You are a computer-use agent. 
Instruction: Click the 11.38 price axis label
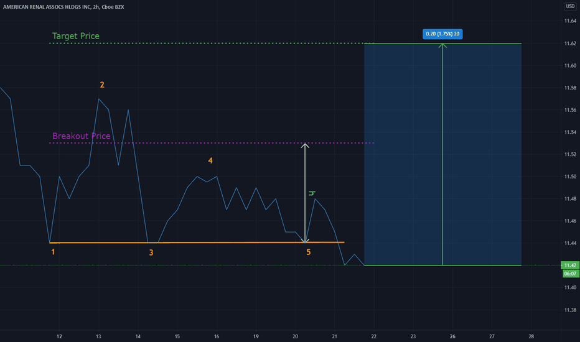point(570,310)
